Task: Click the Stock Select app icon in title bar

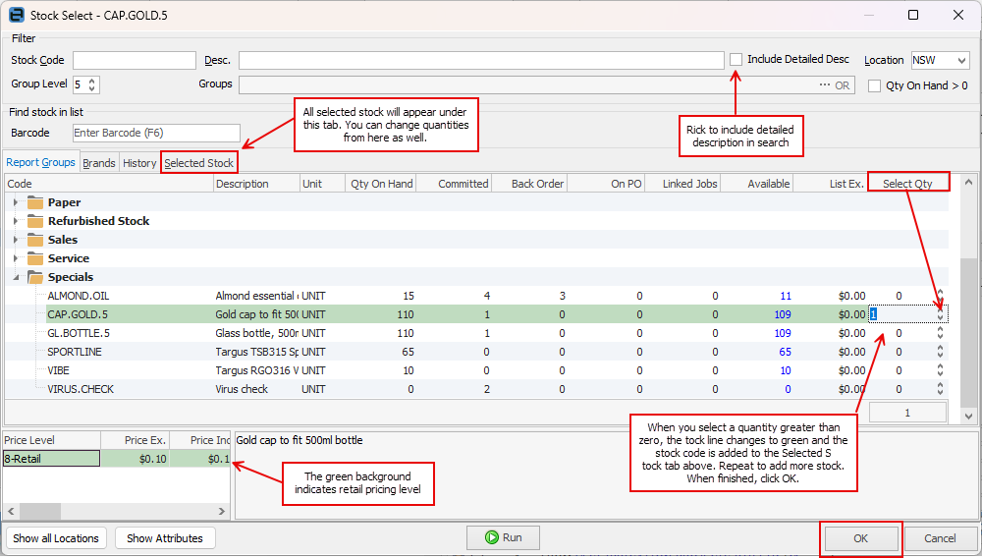Action: click(17, 15)
